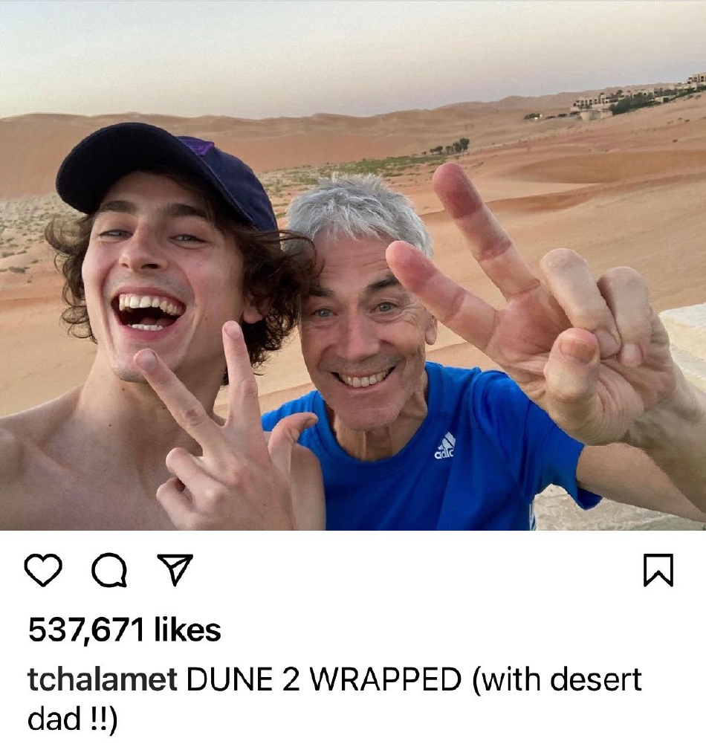Open comments via the speech bubble icon
The height and width of the screenshot is (744, 706).
tap(109, 570)
